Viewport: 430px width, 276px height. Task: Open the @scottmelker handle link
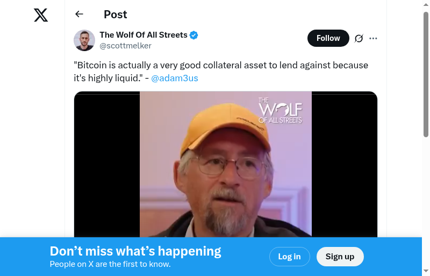[126, 46]
